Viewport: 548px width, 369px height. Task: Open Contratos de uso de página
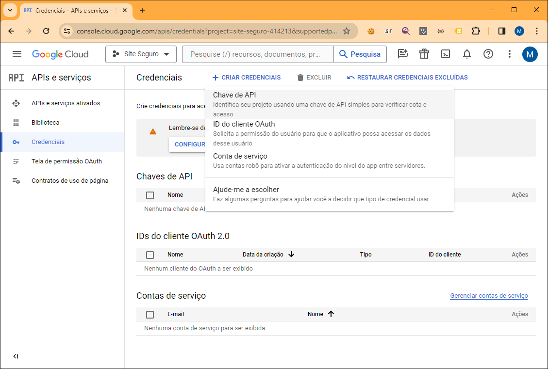(x=70, y=181)
